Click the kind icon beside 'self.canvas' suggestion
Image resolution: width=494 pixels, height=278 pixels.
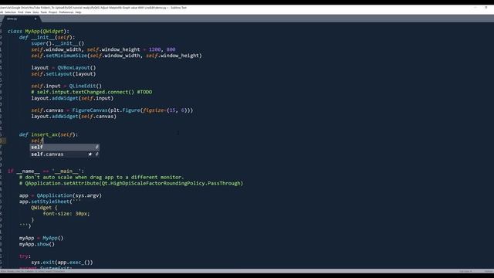point(96,154)
